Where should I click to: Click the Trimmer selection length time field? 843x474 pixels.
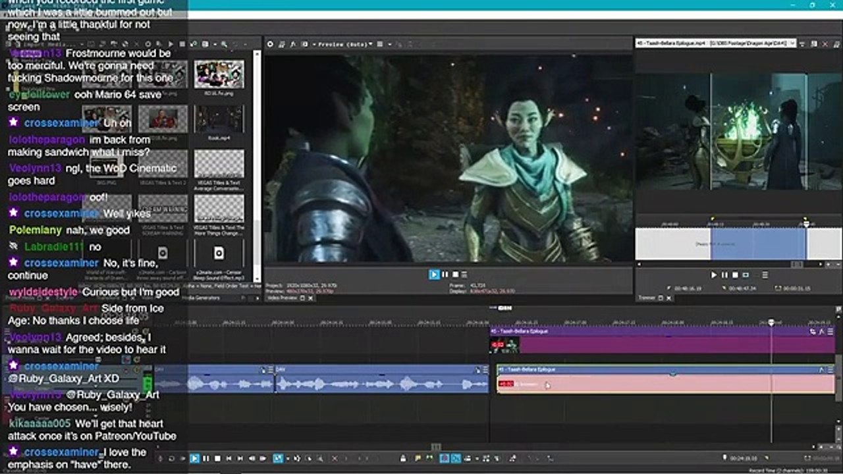[x=798, y=288]
